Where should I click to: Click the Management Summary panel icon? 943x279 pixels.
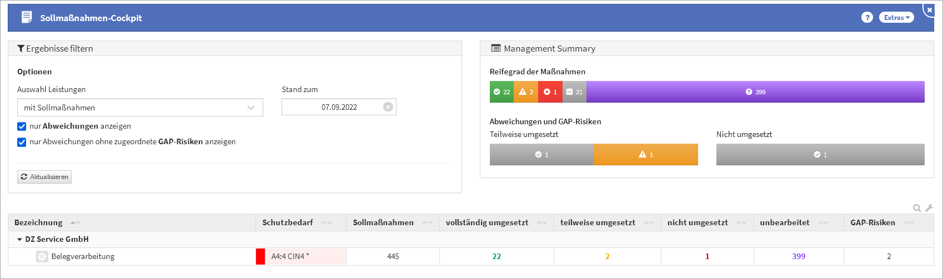[495, 49]
